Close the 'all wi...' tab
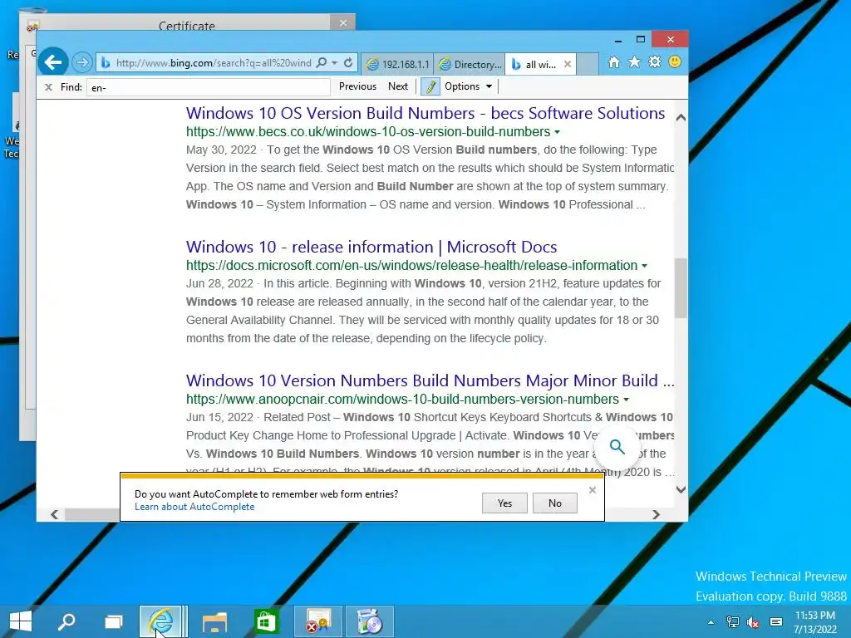Screen dimensions: 851x638 click(567, 64)
